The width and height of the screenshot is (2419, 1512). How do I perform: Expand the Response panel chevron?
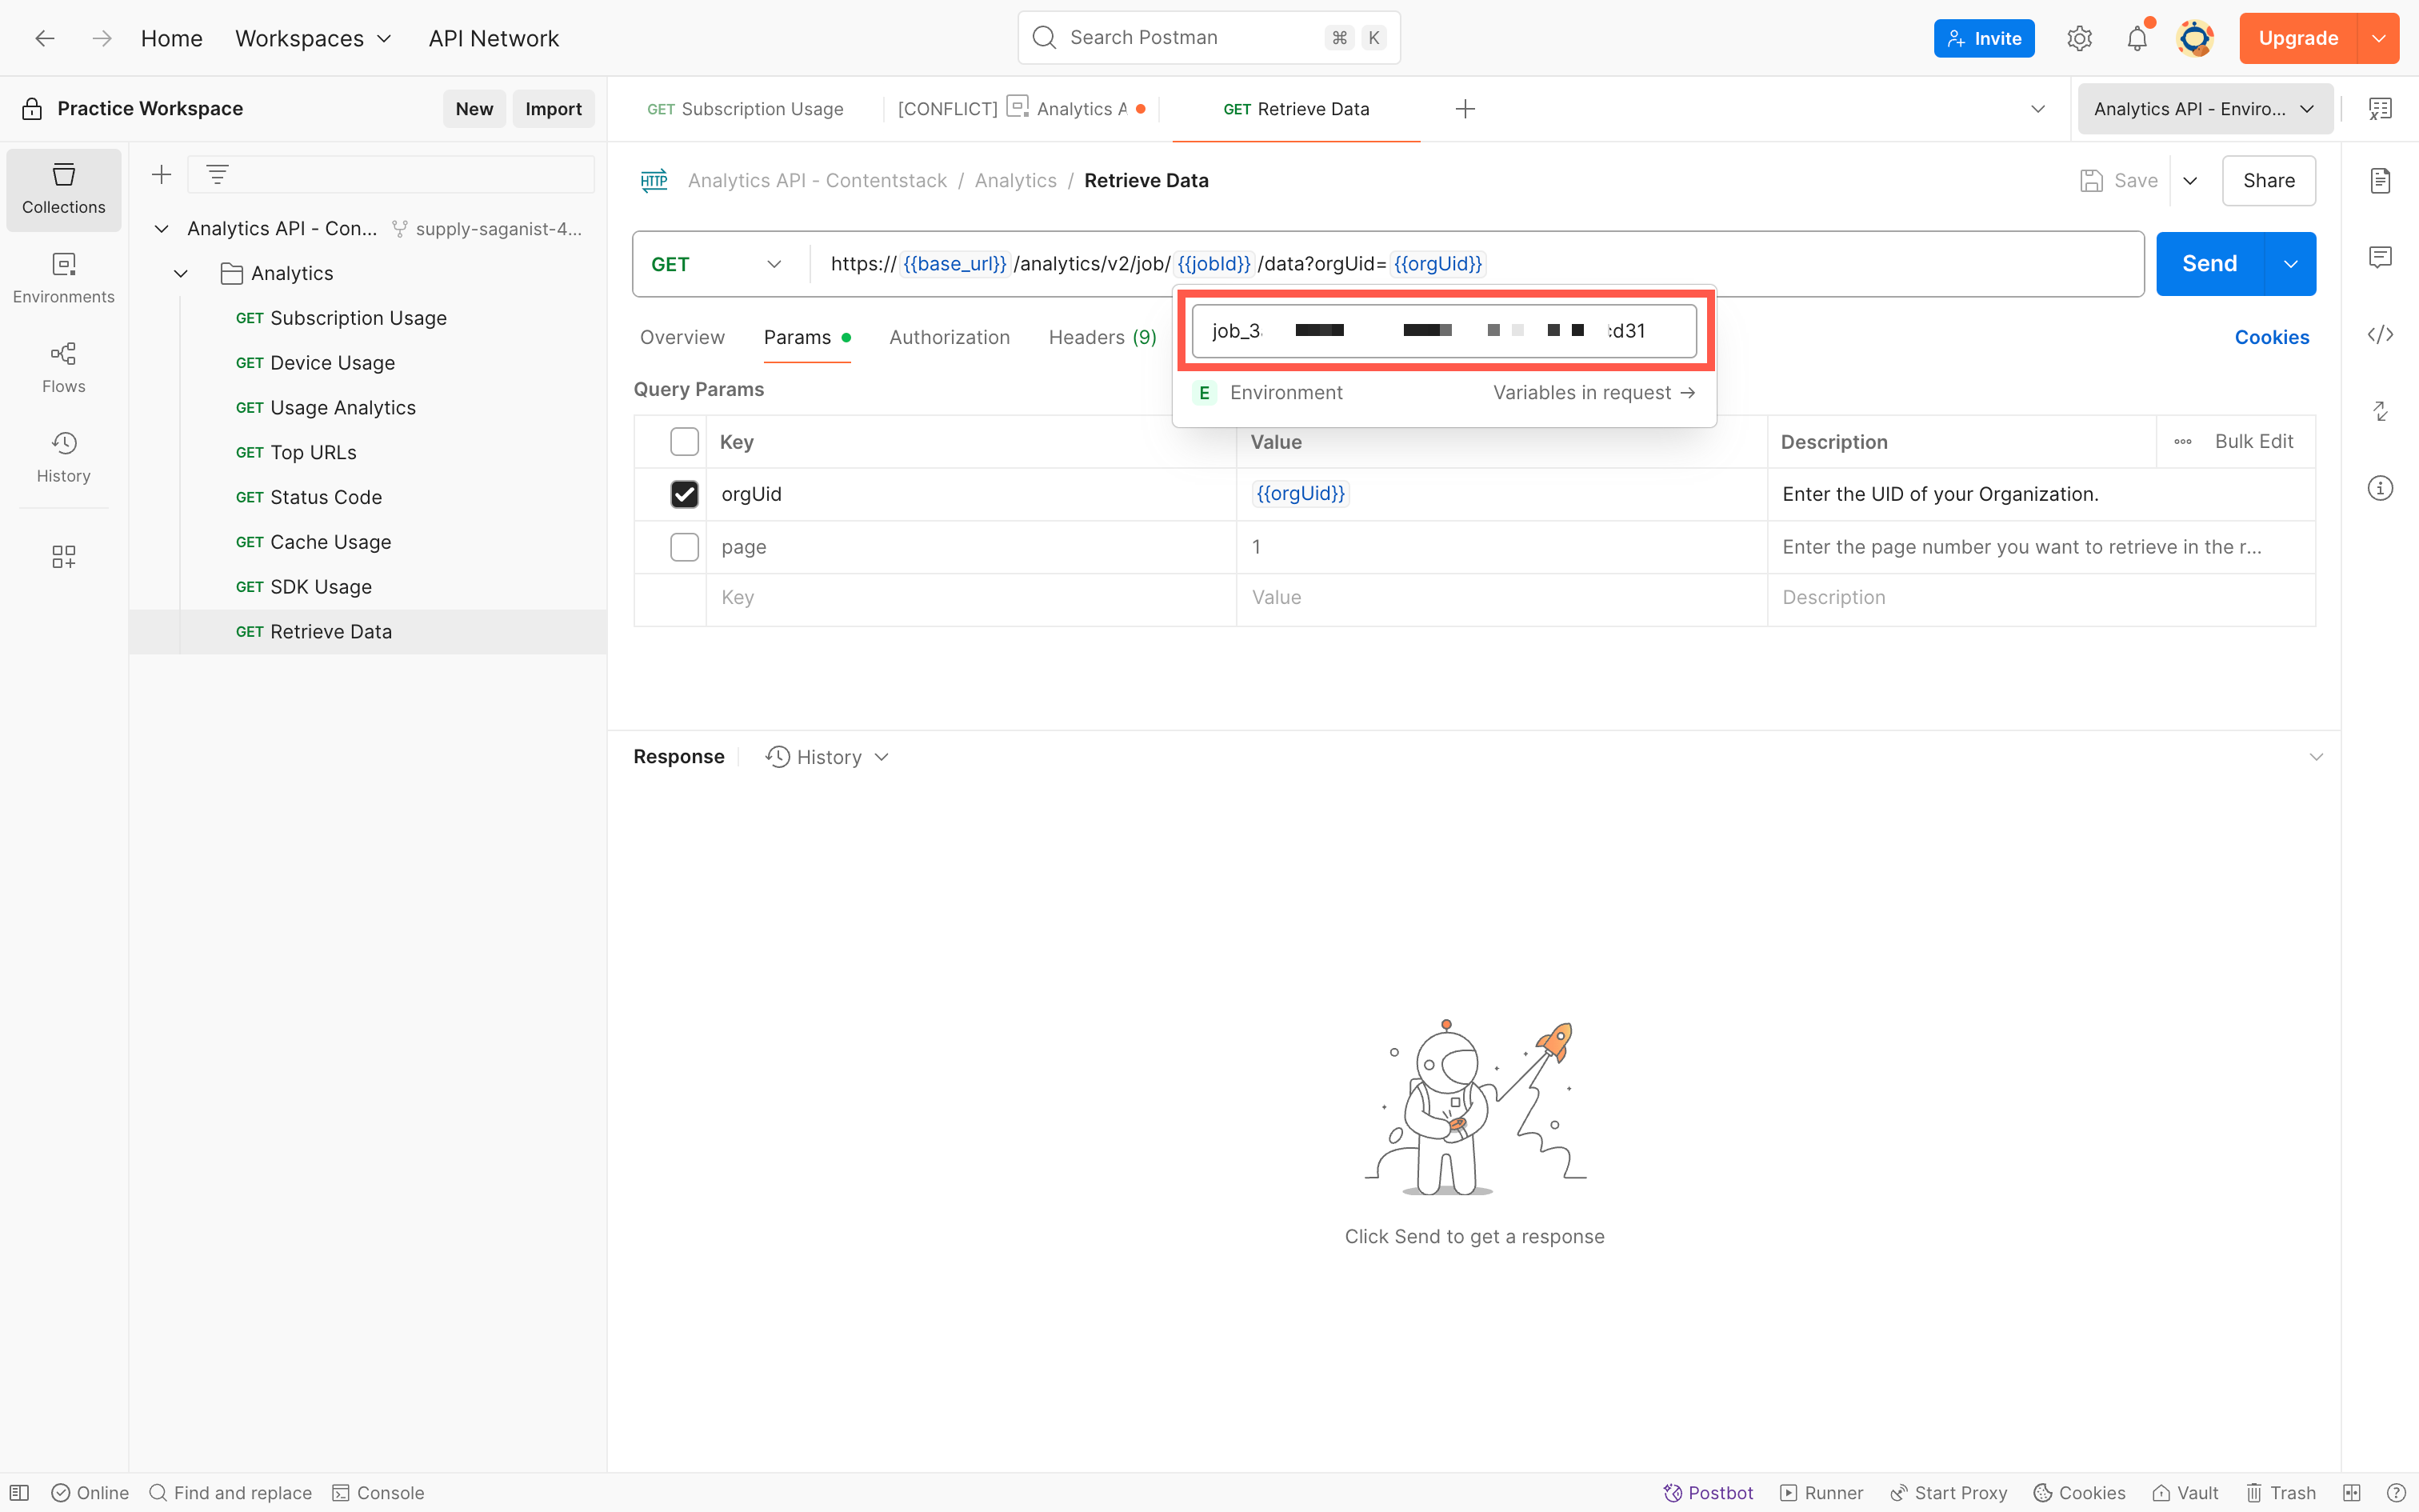tap(2316, 757)
